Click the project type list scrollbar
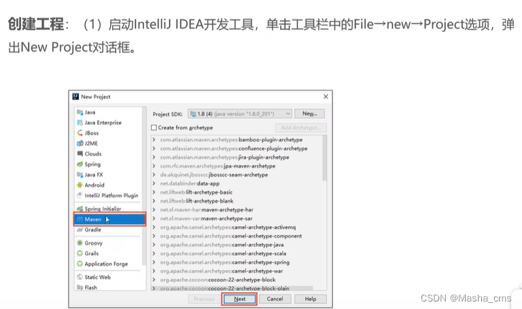The image size is (522, 309). click(144, 186)
